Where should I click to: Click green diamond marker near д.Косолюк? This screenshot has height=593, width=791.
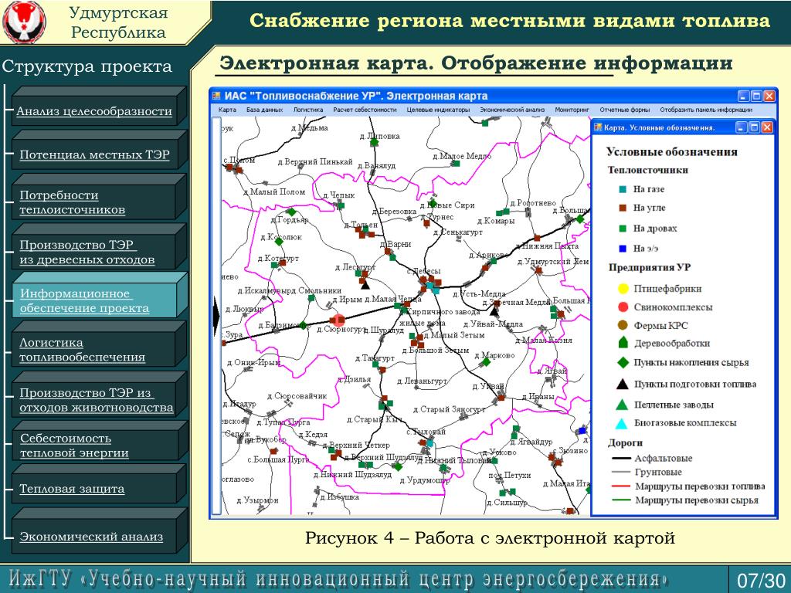(x=279, y=242)
